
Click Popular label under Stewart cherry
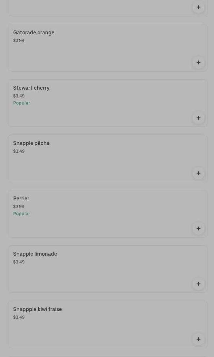[x=22, y=103]
